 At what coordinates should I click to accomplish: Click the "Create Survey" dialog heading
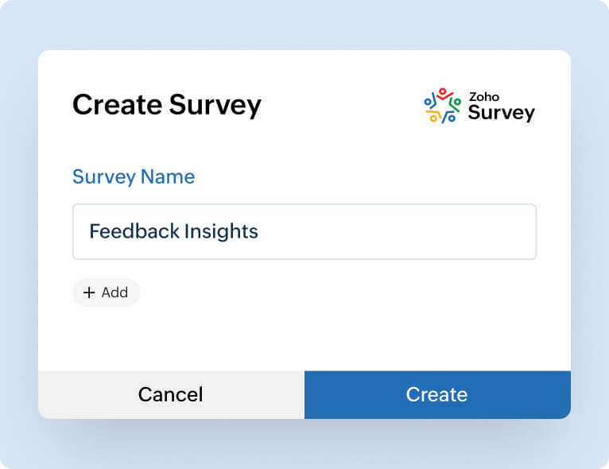point(167,105)
